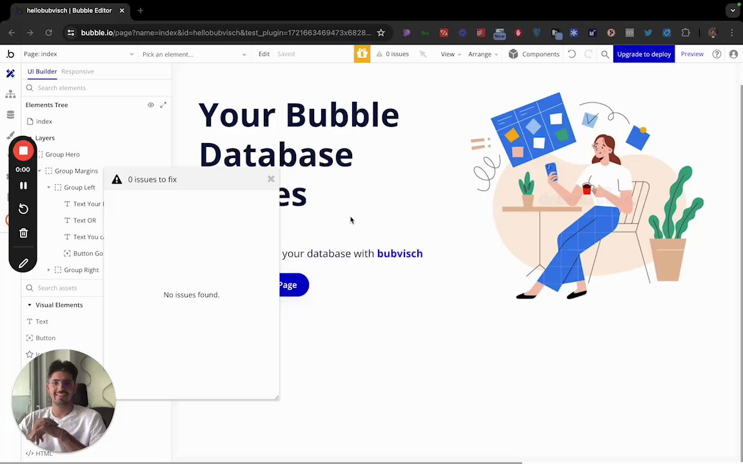Select the blue Page button on canvas
This screenshot has width=743, height=464.
294,285
